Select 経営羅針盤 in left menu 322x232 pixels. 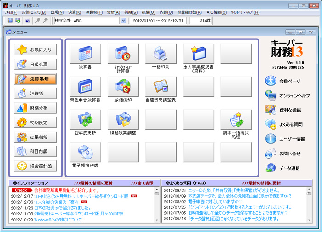[35, 166]
